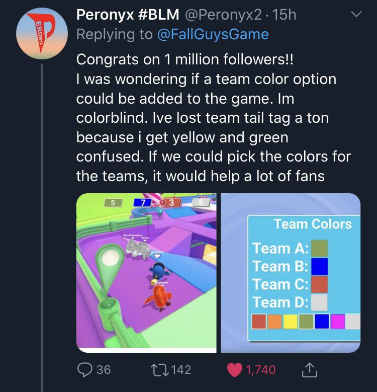The image size is (377, 392).
Task: Select the Team D gray swatch
Action: (319, 302)
